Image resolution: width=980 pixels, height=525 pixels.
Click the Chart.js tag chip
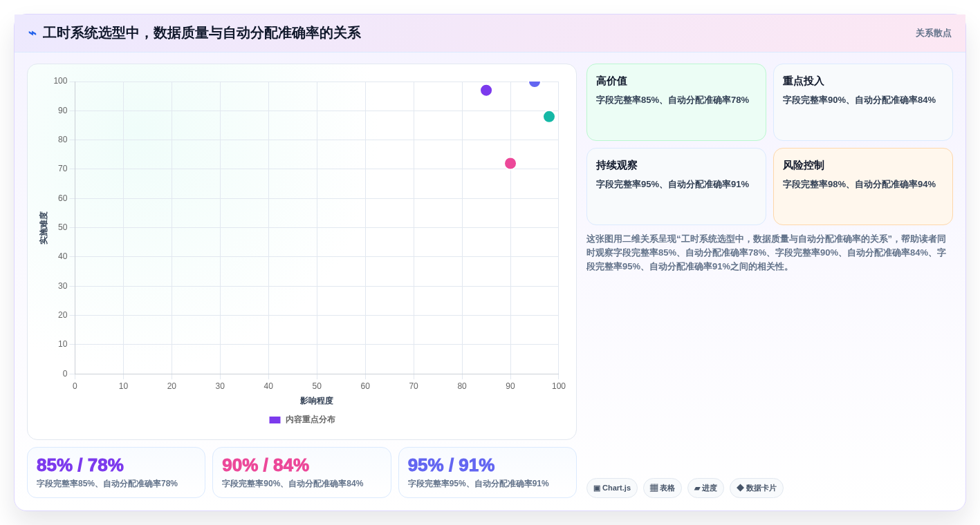pos(612,488)
